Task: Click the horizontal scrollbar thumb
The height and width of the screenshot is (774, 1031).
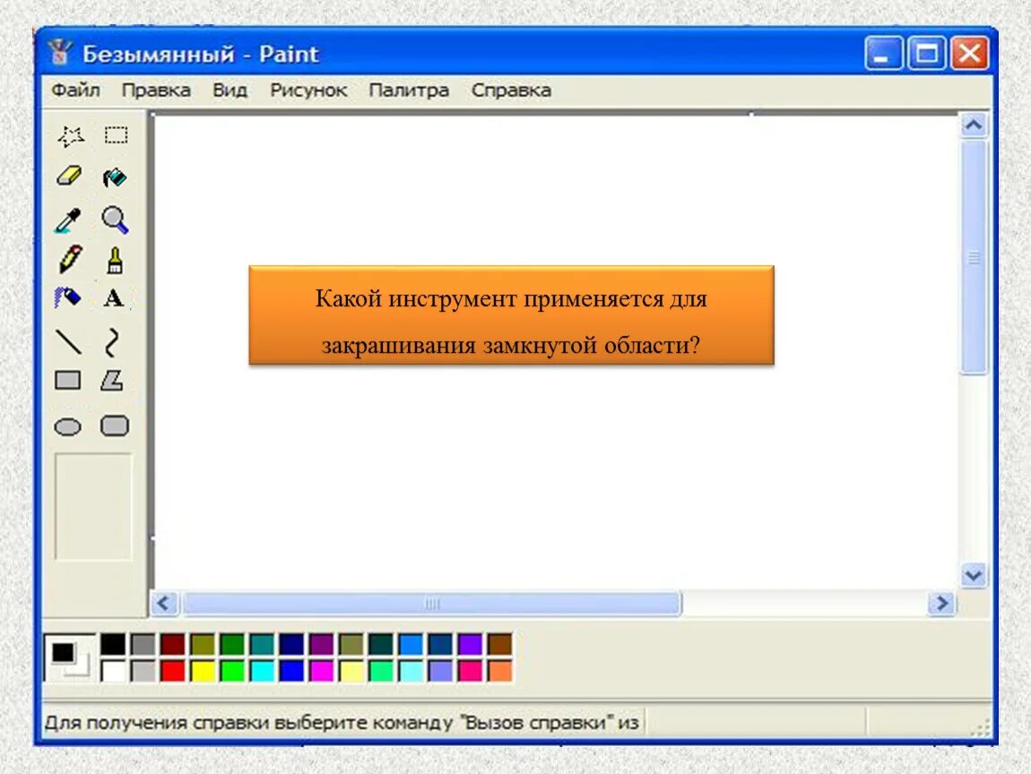Action: (x=432, y=603)
